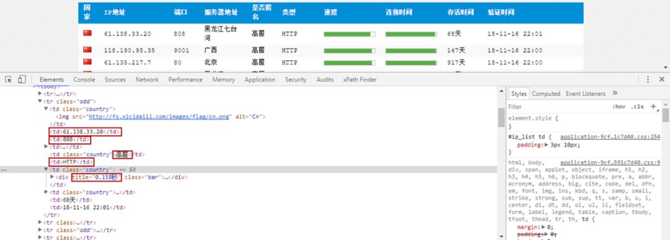
Task: Select the element.style rule
Action: pos(533,118)
